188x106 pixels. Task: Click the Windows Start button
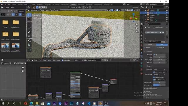tap(3, 103)
